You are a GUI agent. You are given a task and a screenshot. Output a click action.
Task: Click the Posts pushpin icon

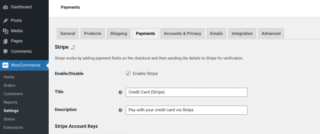tap(5, 21)
